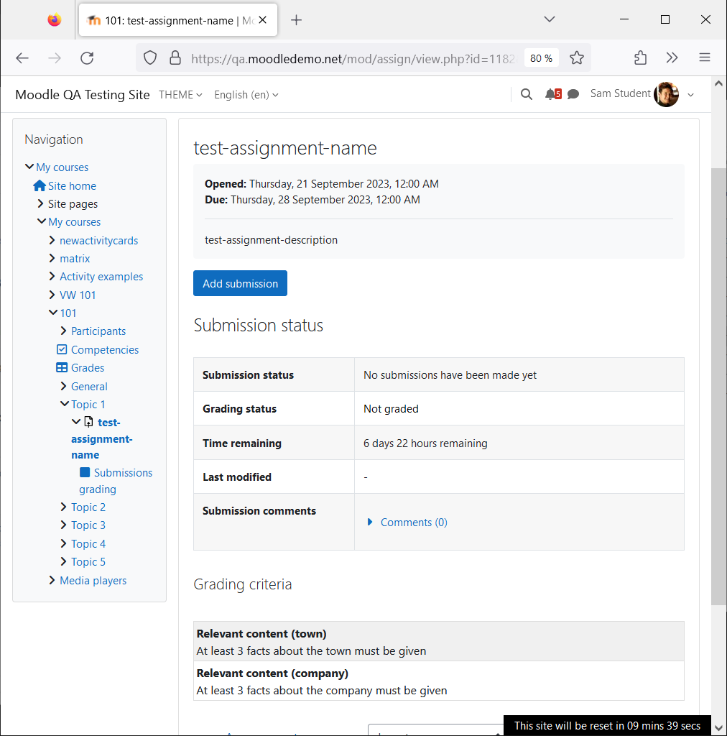Click the Firefox logo icon
The width and height of the screenshot is (727, 736).
pyautogui.click(x=55, y=20)
